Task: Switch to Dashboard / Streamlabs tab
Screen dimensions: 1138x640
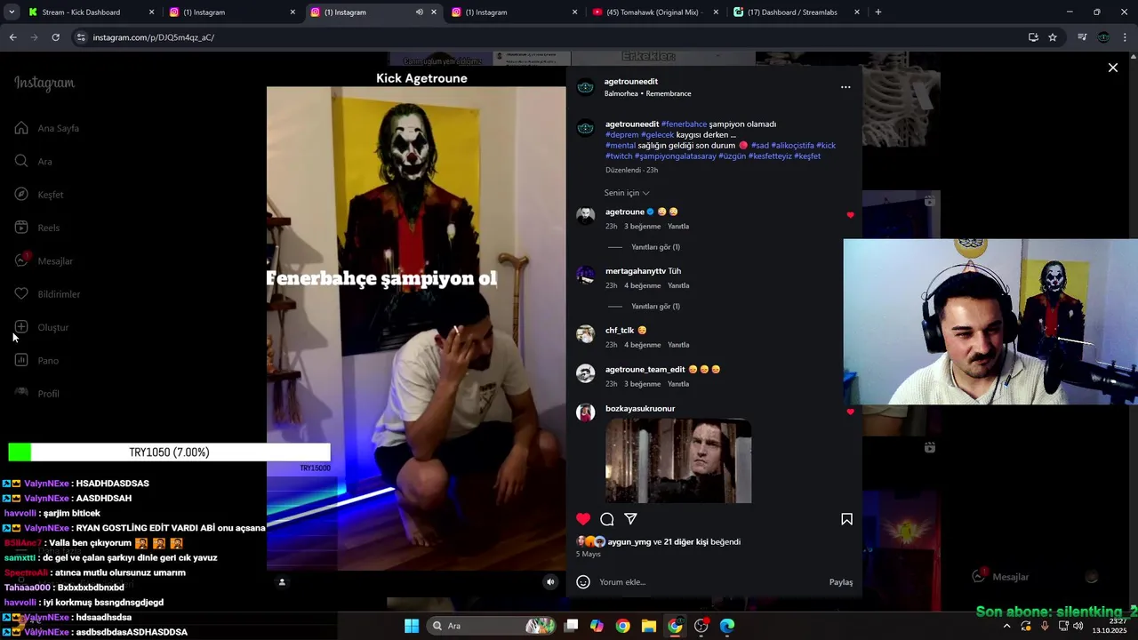Action: 797,12
